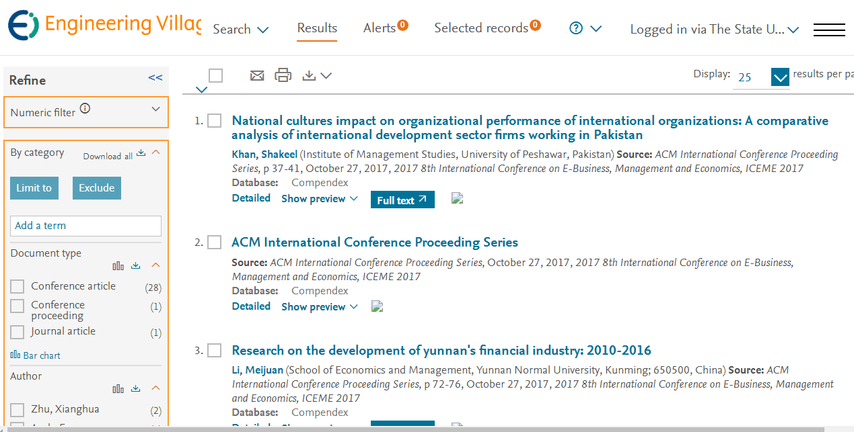Collapse Refine panel with double-arrow
The height and width of the screenshot is (432, 854).
tap(155, 78)
